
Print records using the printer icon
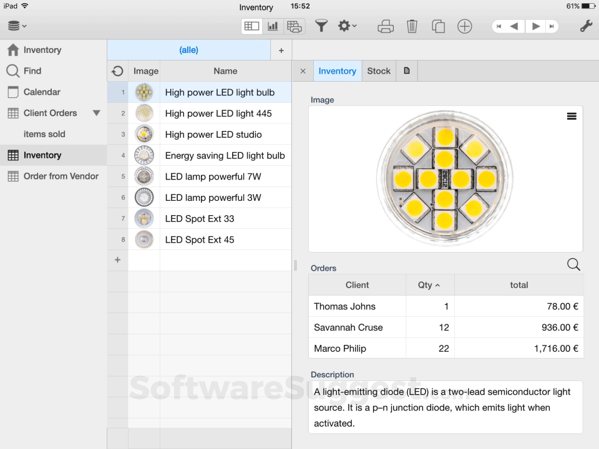click(386, 26)
